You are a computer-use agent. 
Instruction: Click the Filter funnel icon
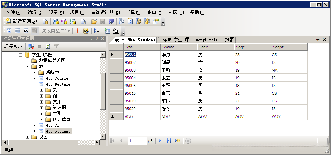pyautogui.click(x=56, y=46)
